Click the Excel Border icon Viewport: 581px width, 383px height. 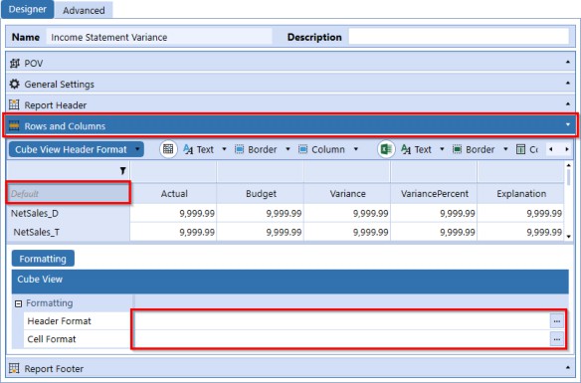(x=458, y=149)
